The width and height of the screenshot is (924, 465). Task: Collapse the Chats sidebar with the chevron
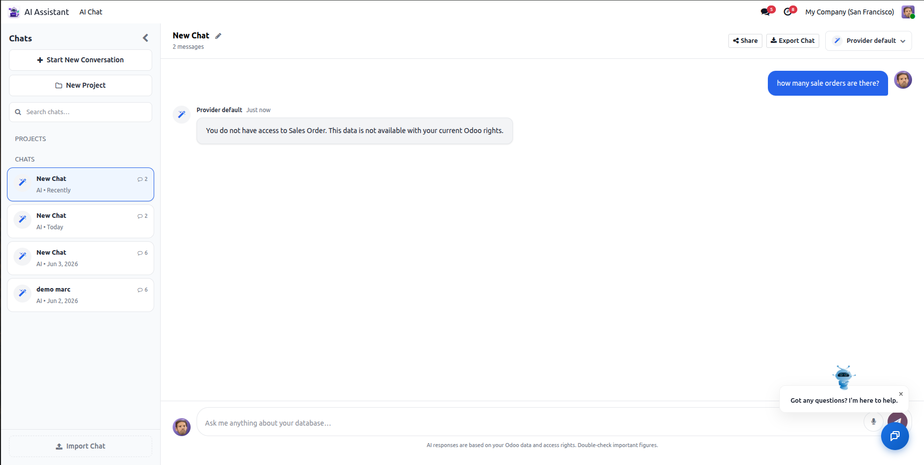(145, 38)
